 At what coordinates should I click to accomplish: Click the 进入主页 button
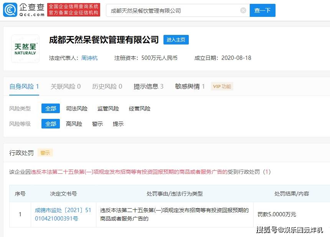tap(176, 40)
